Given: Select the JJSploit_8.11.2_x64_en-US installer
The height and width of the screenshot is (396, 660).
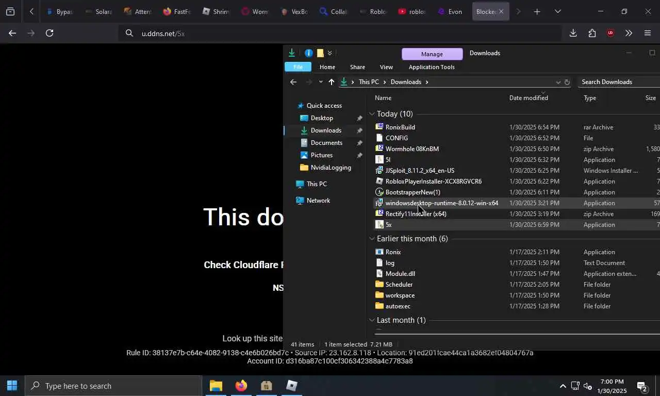Looking at the screenshot, I should coord(420,171).
